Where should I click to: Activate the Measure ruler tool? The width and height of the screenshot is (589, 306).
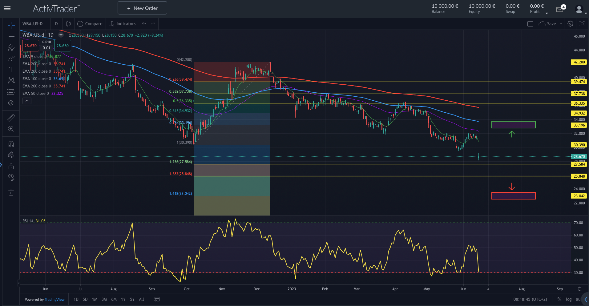coord(11,118)
